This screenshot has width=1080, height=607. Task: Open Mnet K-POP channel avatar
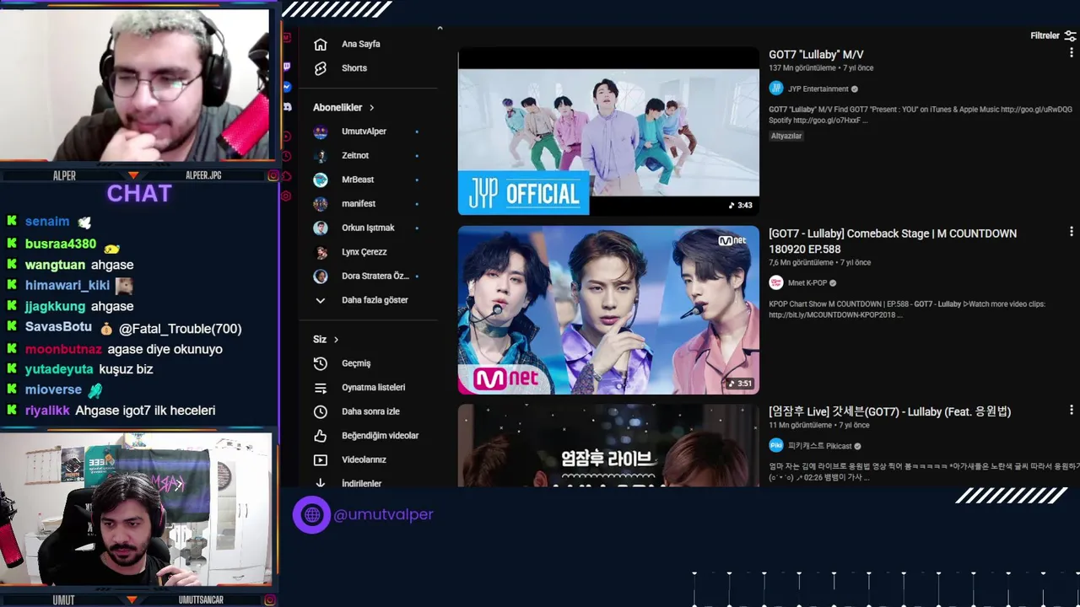pos(776,283)
